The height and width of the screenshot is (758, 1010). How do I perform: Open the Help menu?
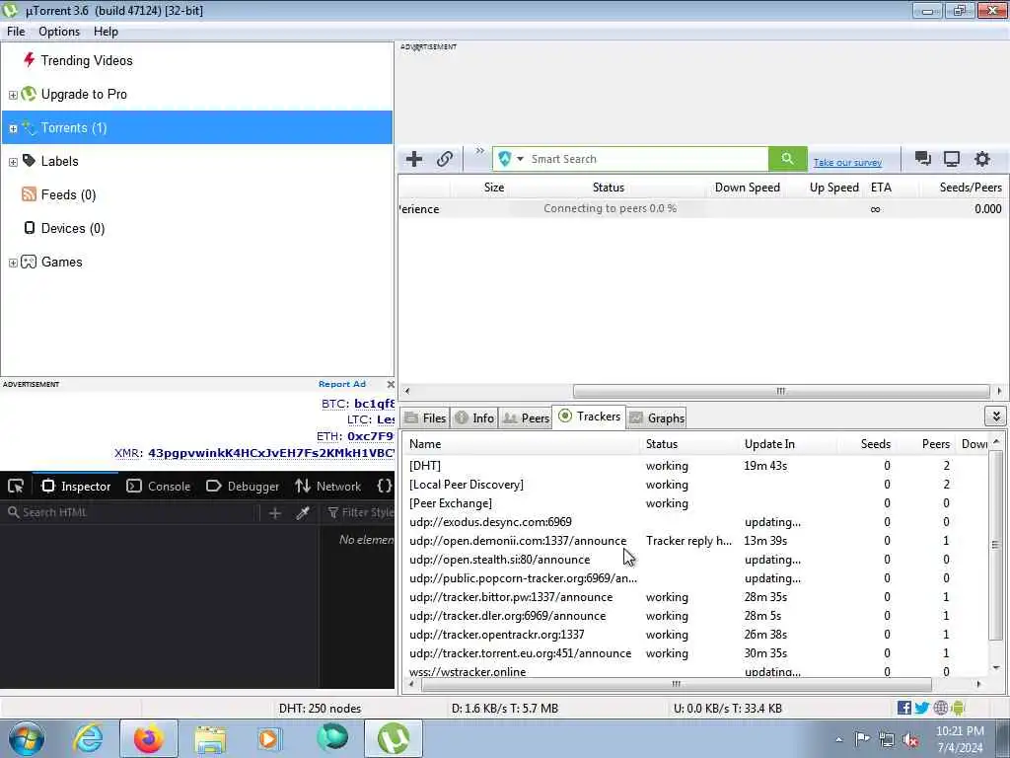(106, 32)
